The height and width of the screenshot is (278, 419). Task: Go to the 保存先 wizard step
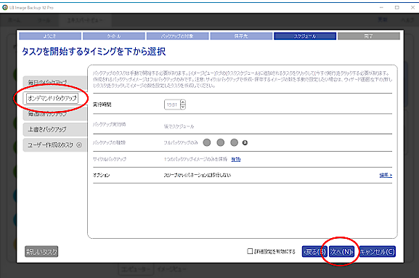click(241, 36)
